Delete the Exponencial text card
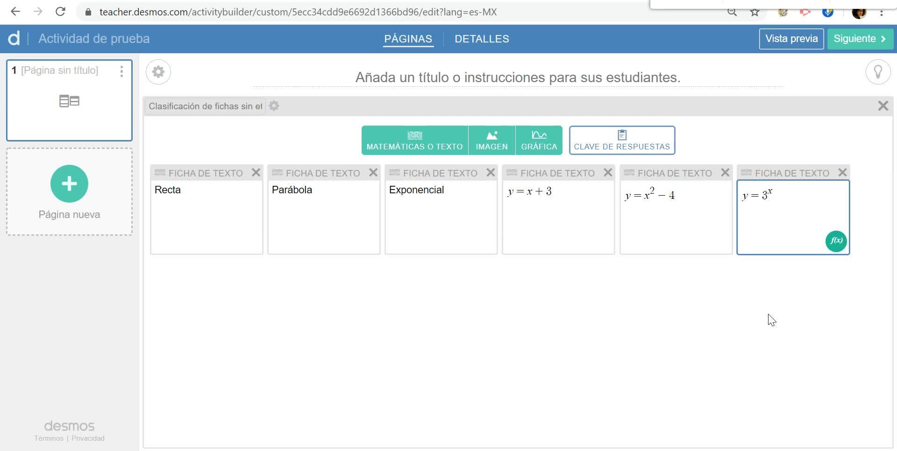 coord(491,173)
